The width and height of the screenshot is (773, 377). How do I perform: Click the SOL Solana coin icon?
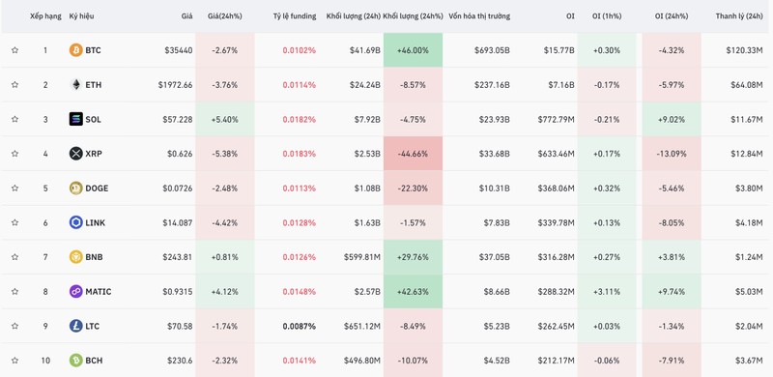[76, 119]
